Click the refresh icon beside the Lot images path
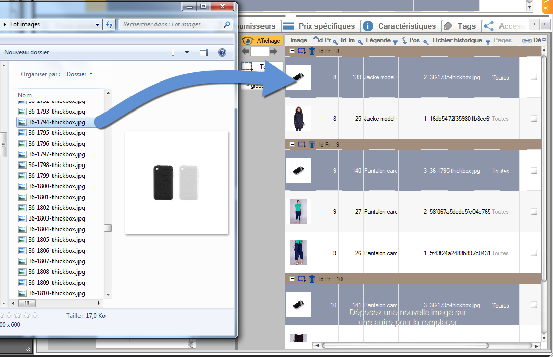Screen dimensions: 553x357 pyautogui.click(x=109, y=24)
